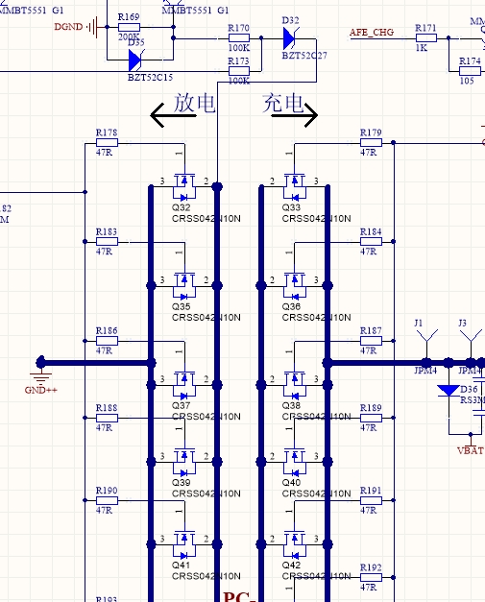The image size is (485, 602).
Task: Click the 放电 discharge text
Action: [194, 104]
